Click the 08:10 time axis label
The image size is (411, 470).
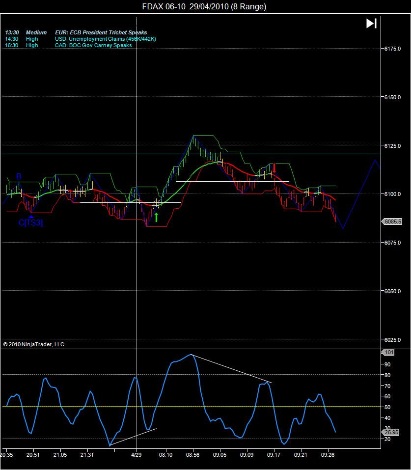(165, 455)
